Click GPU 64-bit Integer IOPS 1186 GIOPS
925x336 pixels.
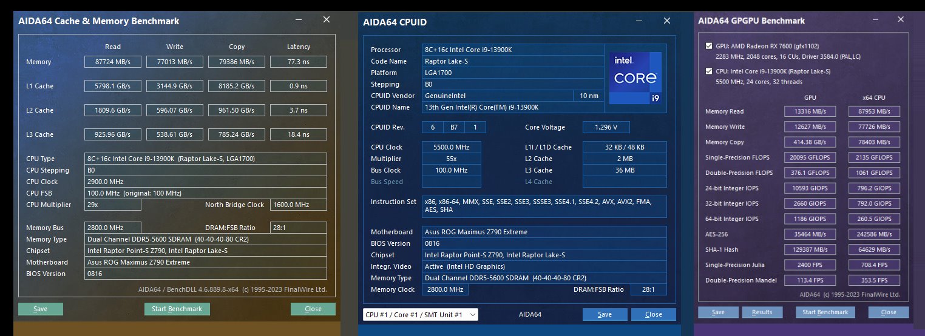point(810,219)
